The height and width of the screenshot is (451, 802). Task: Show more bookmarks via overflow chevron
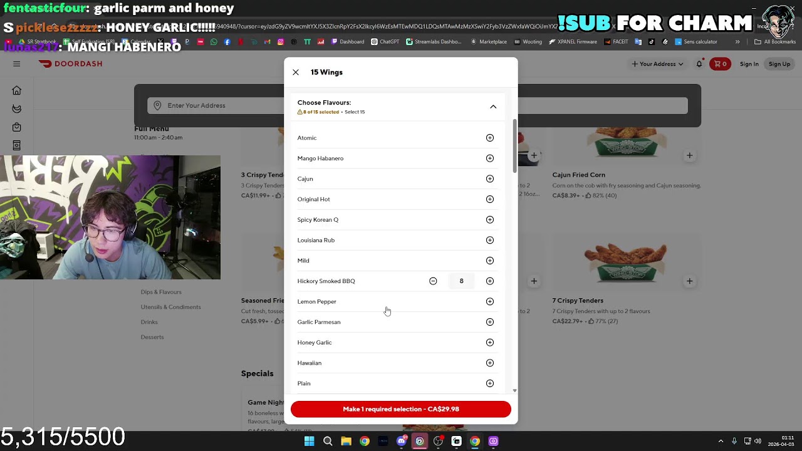tap(737, 42)
